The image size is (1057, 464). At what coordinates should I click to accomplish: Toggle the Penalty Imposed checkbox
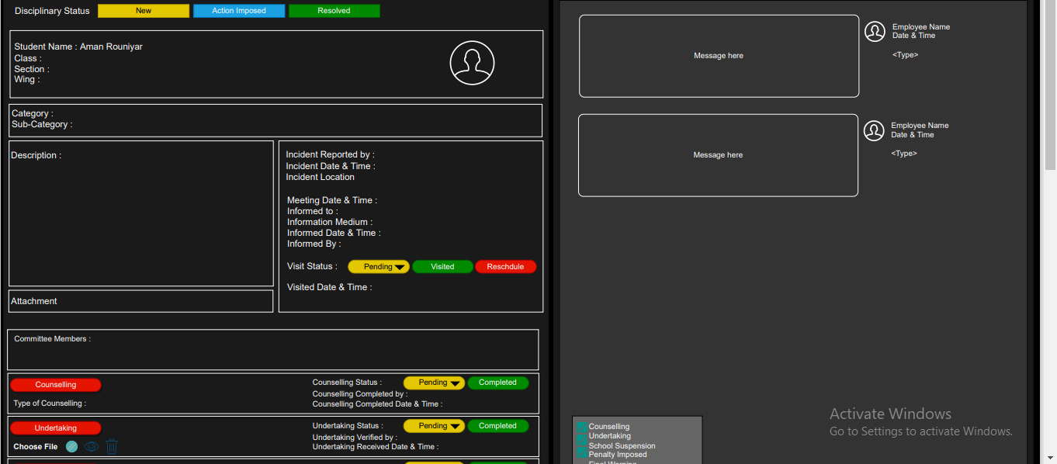pyautogui.click(x=582, y=454)
